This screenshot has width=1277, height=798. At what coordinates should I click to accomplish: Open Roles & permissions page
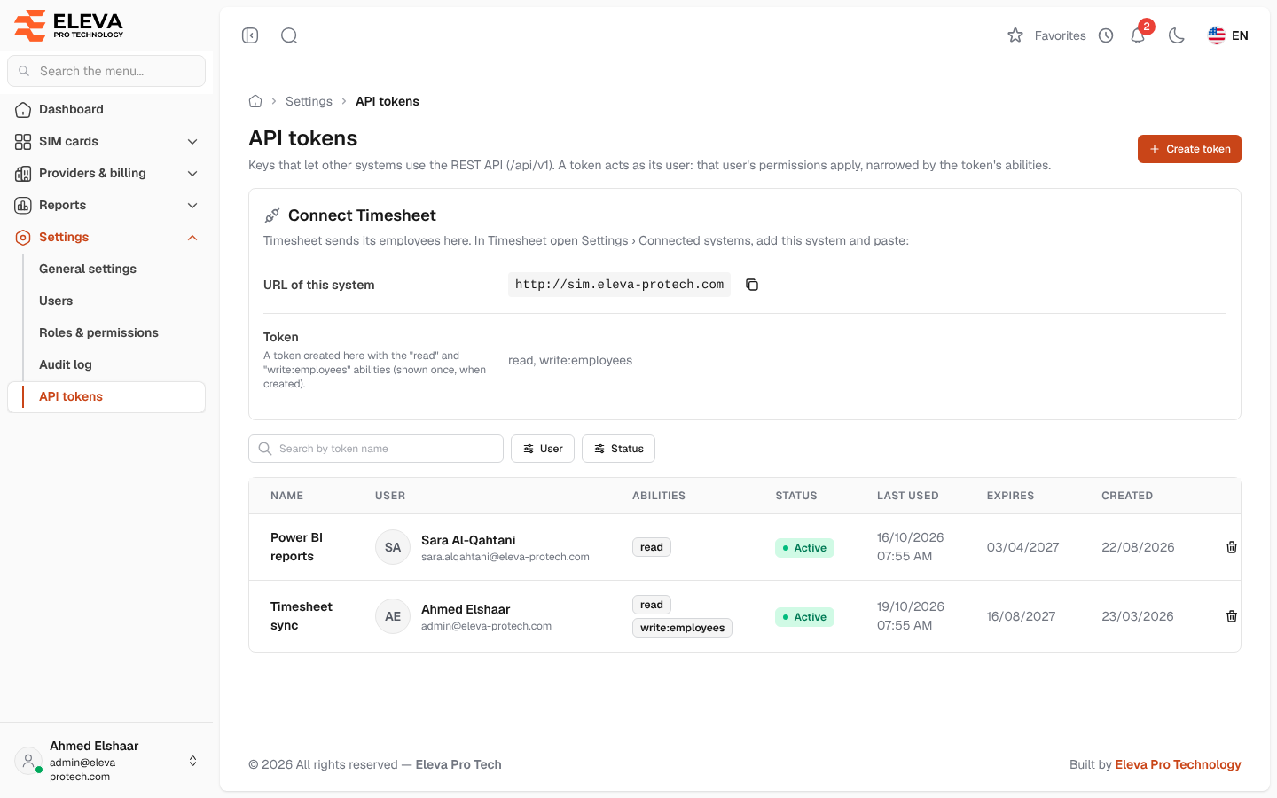98,332
